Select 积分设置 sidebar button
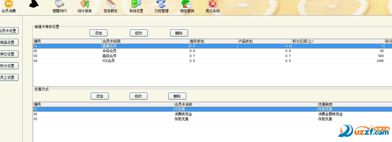392x142 pixels. (9, 66)
